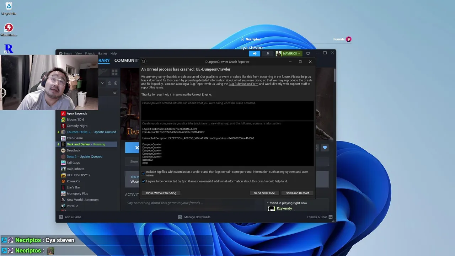Screen dimensions: 455x256
Task: Open the MAVERICK account dropdown
Action: (x=289, y=53)
